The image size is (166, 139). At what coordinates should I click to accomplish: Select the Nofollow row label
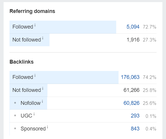click(31, 103)
